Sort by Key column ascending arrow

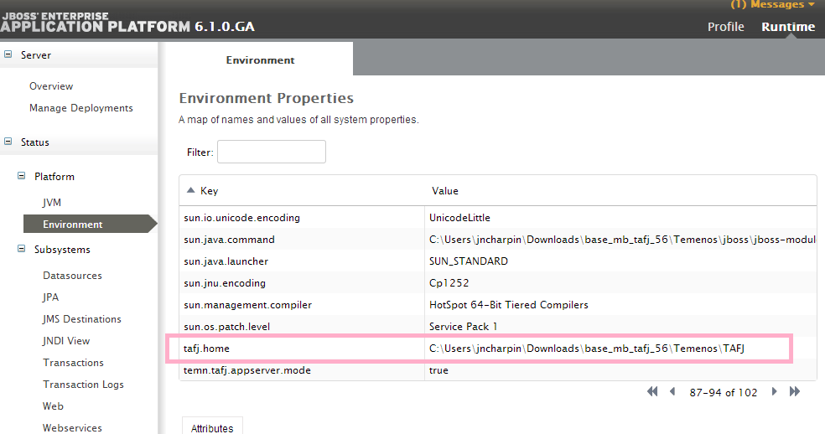point(190,191)
